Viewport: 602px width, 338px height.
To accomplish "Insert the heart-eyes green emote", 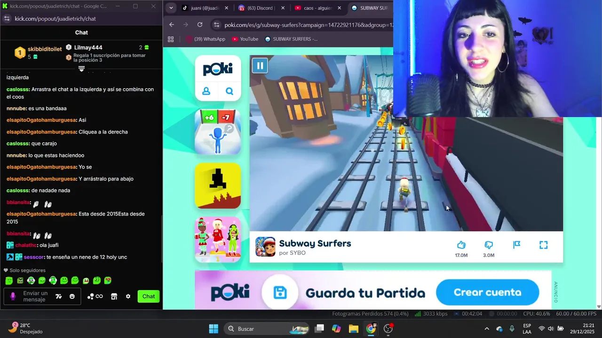I will [108, 281].
